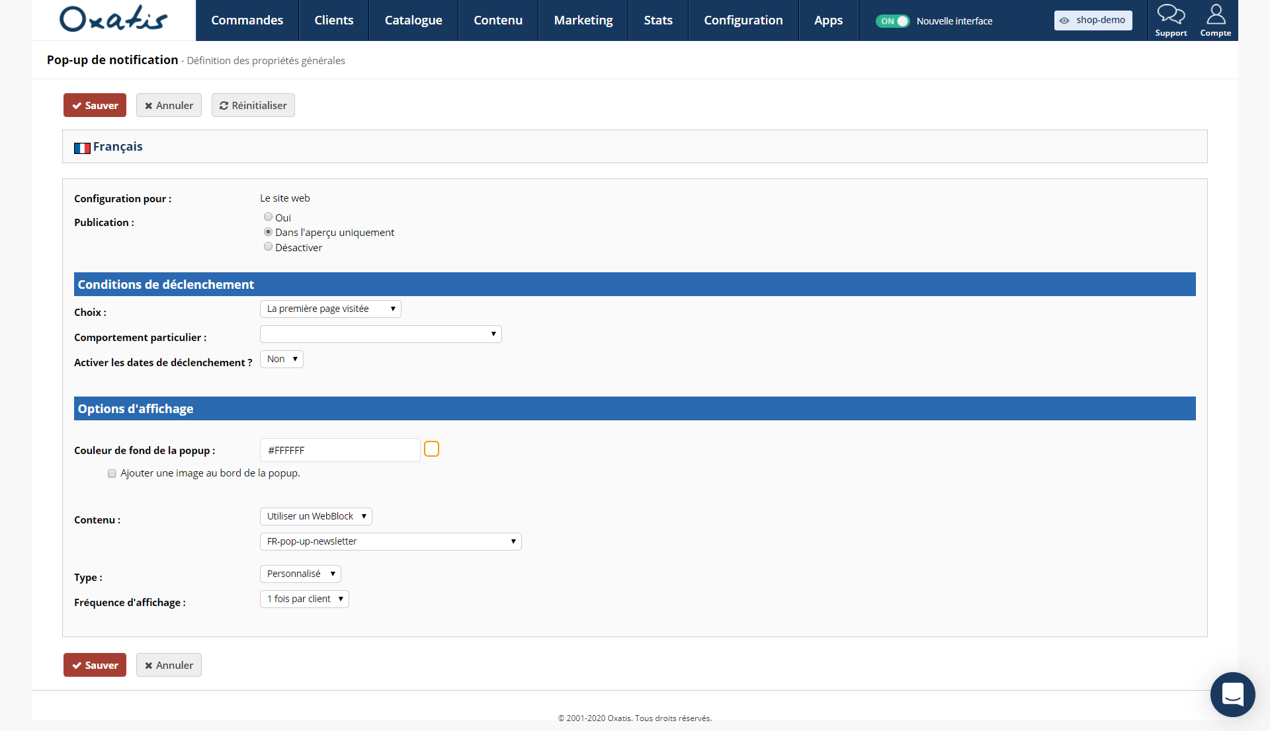Open the Apps menu
Viewport: 1270px width, 731px height.
click(828, 20)
